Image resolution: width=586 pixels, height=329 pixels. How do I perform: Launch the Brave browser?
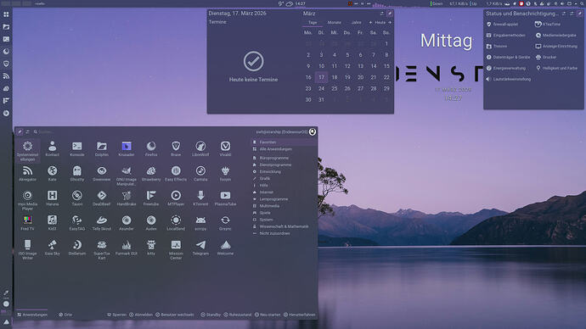tap(176, 148)
